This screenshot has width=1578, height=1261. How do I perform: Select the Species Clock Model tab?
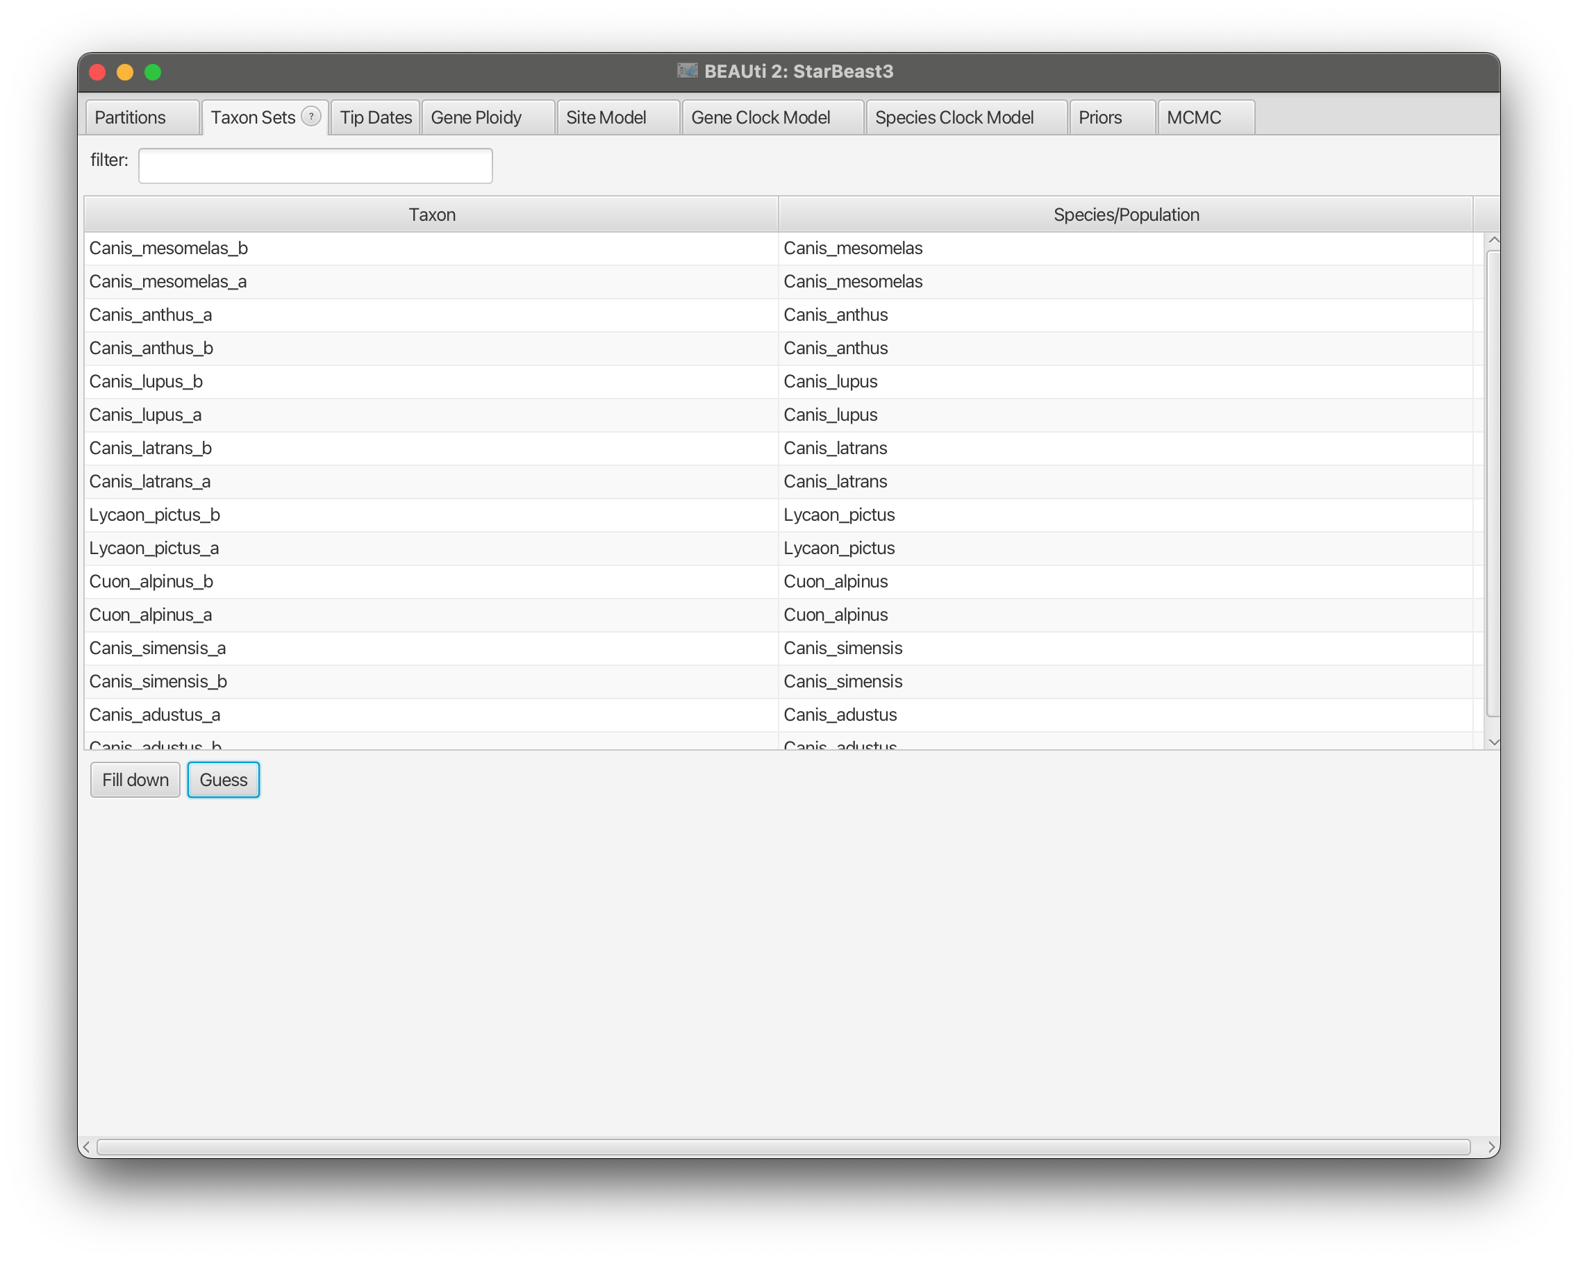tap(954, 118)
